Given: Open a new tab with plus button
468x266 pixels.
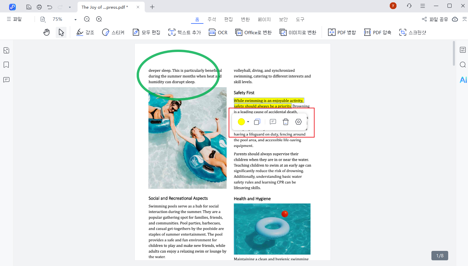Looking at the screenshot, I should (x=152, y=7).
